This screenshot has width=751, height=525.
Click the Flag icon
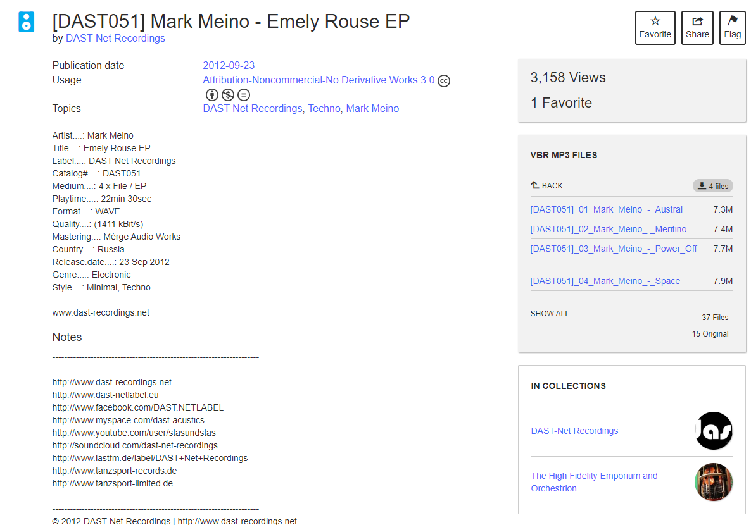(x=733, y=21)
